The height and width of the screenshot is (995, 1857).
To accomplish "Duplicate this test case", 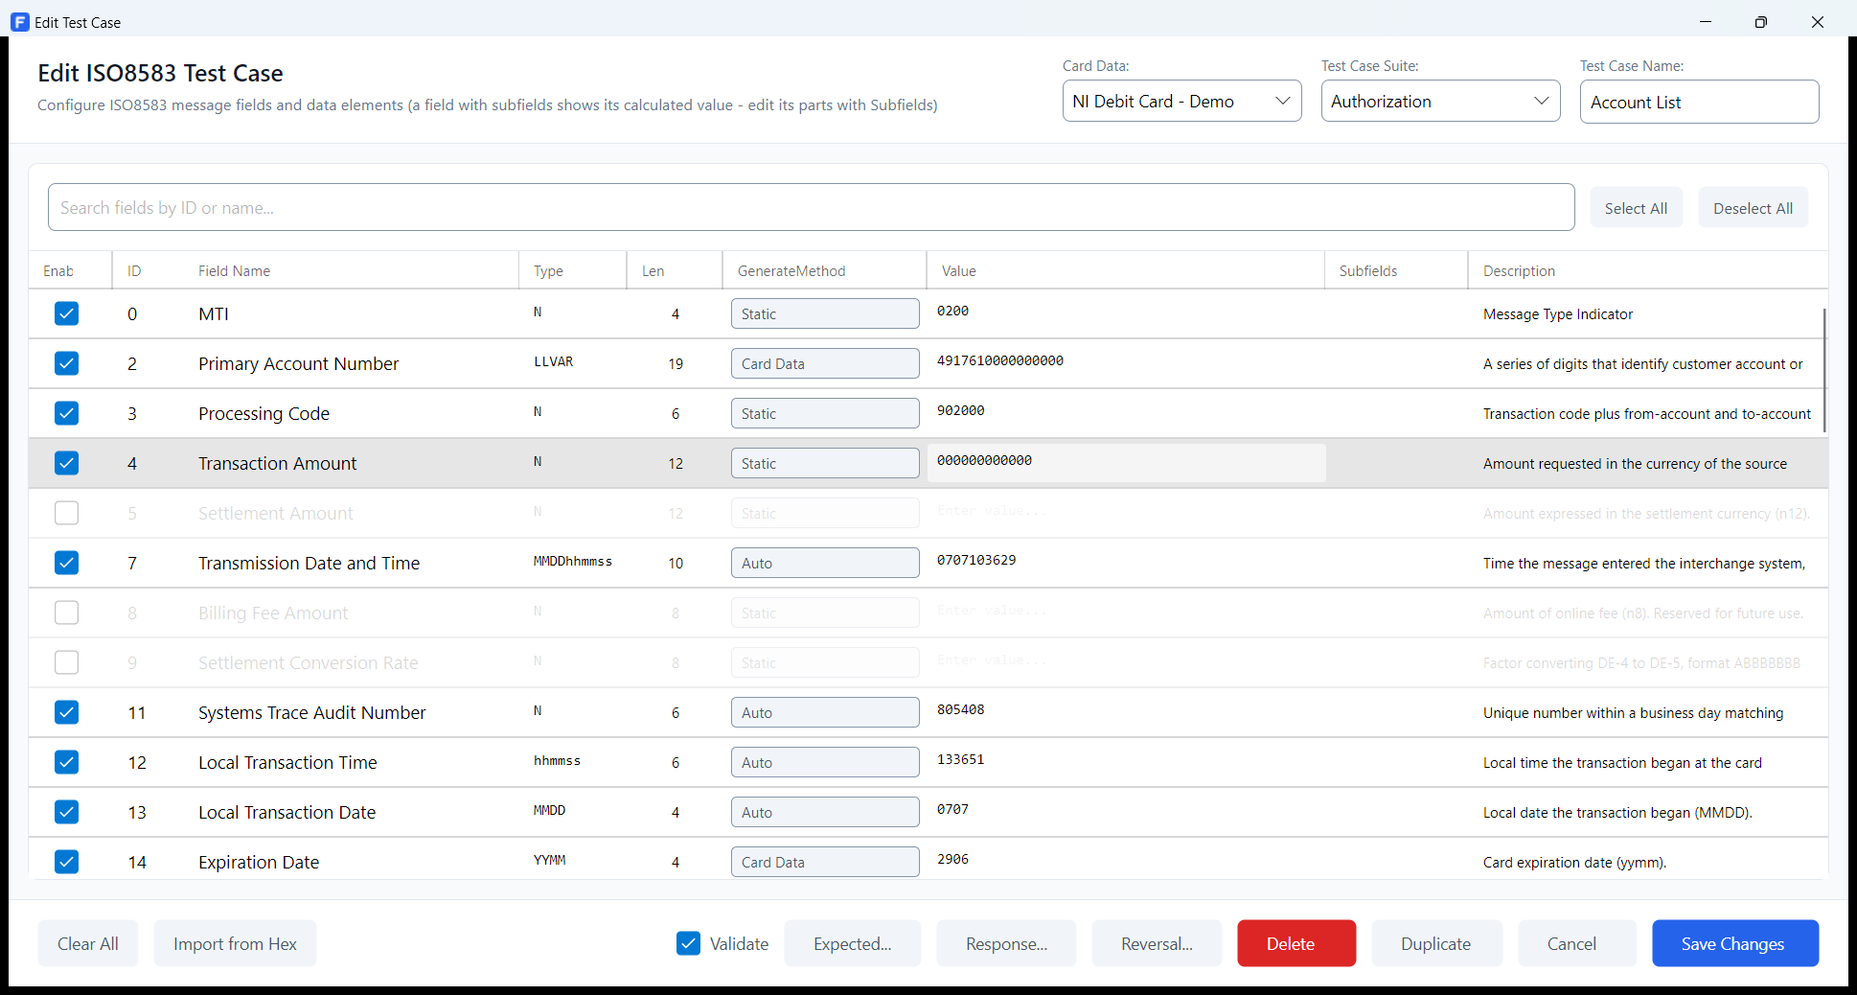I will 1436,944.
